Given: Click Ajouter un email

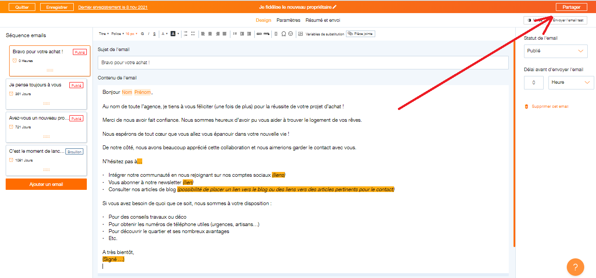Looking at the screenshot, I should [46, 184].
